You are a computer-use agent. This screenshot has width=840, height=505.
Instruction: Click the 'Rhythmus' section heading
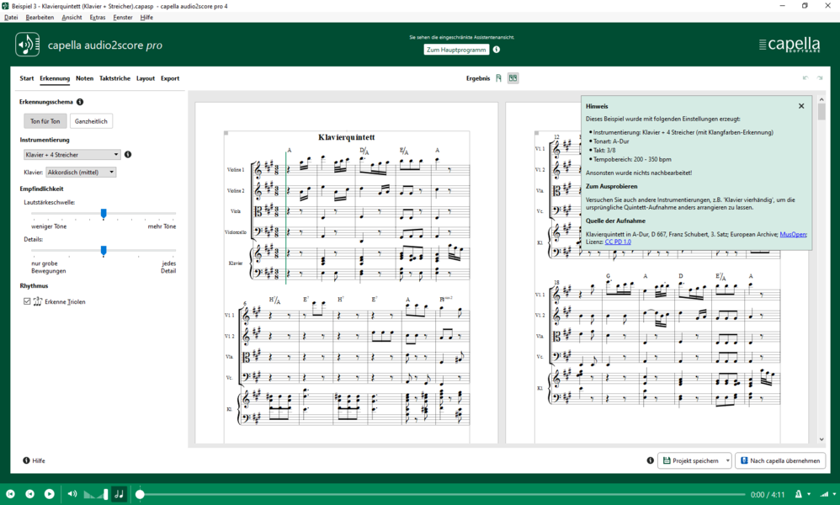click(x=34, y=286)
